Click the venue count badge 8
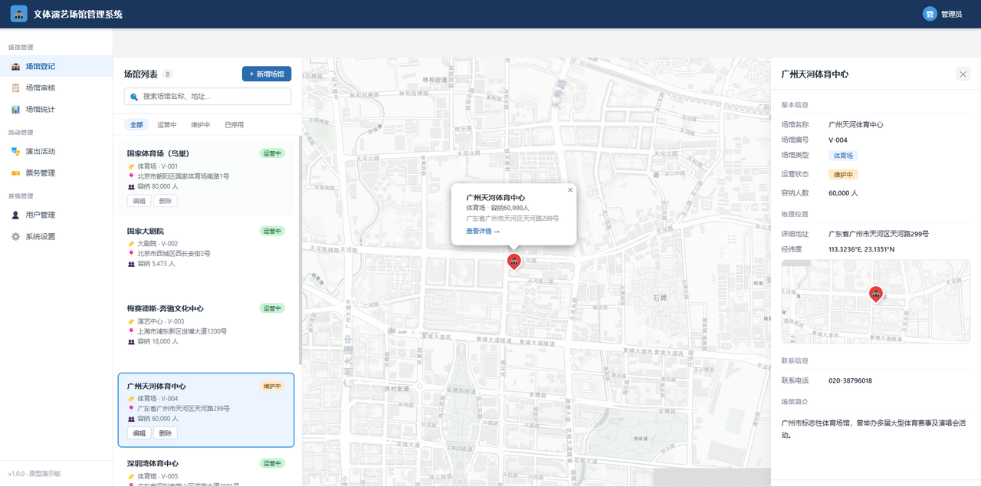981x487 pixels. [168, 74]
